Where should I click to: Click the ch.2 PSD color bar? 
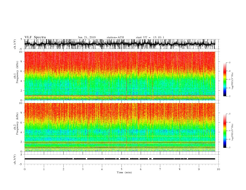pos(225,131)
